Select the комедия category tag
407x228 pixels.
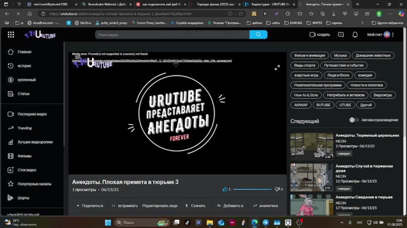click(365, 75)
